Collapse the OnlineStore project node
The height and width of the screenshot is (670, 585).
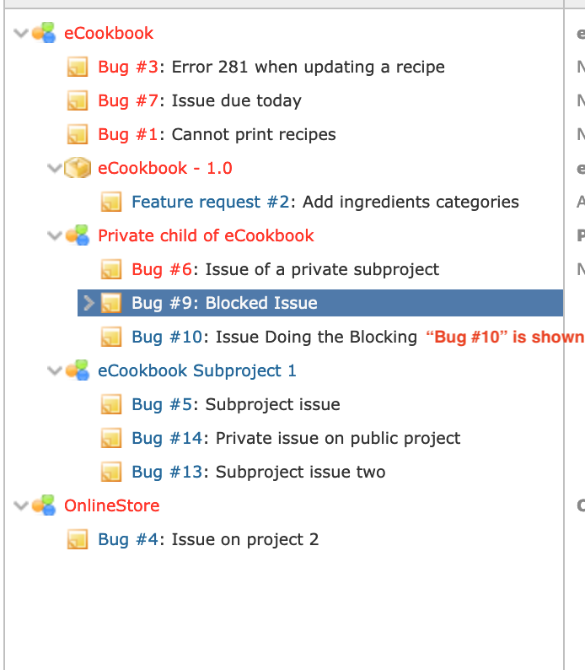[x=21, y=505]
